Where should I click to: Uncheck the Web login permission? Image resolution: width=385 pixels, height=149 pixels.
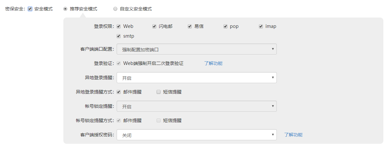pos(119,27)
